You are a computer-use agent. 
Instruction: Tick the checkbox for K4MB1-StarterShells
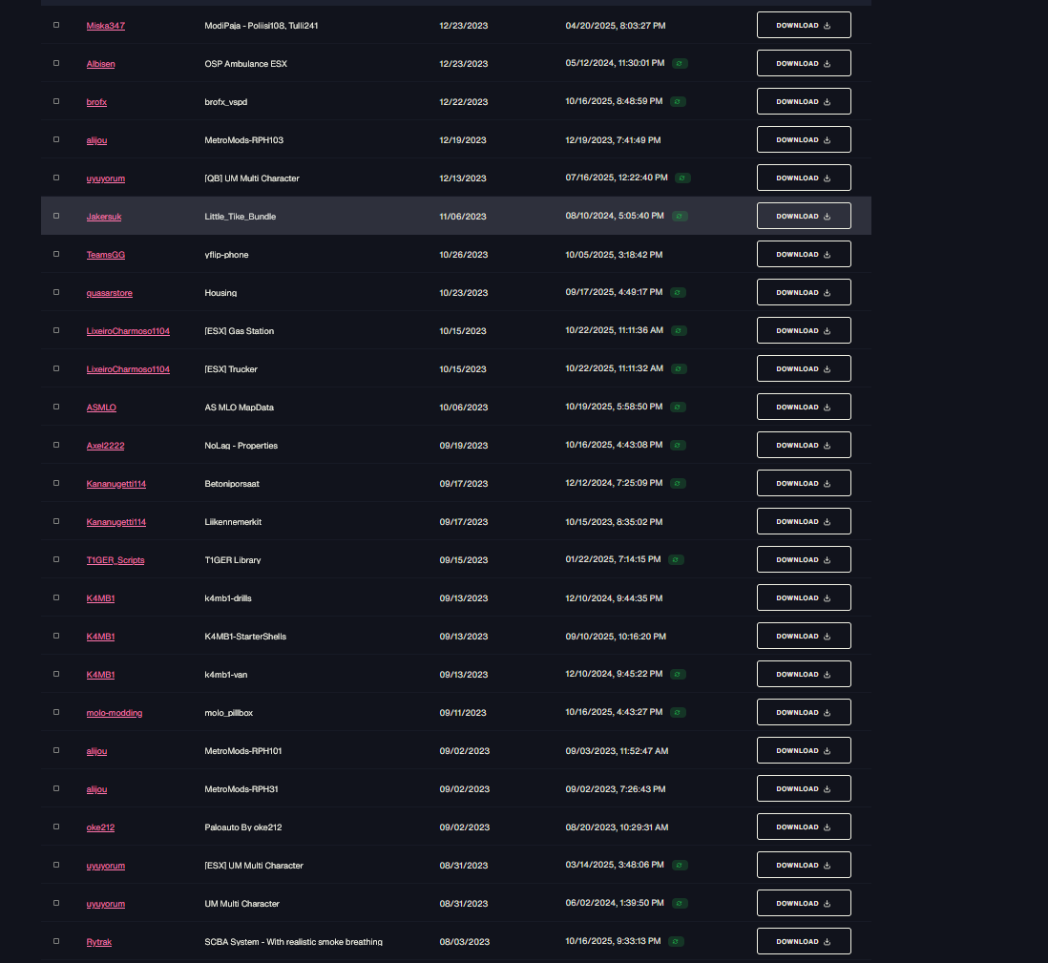tap(56, 636)
